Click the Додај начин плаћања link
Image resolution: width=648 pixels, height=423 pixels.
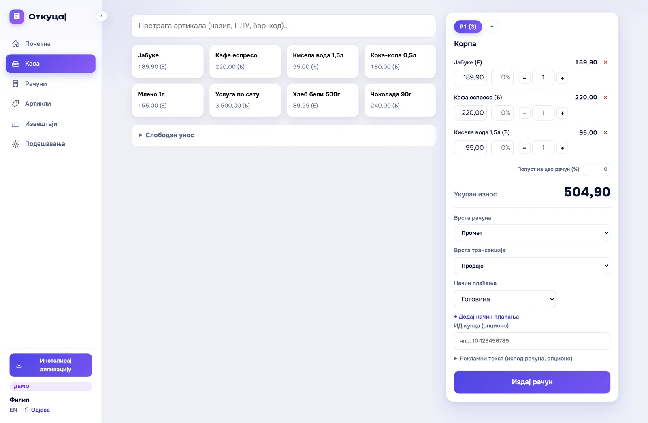486,317
